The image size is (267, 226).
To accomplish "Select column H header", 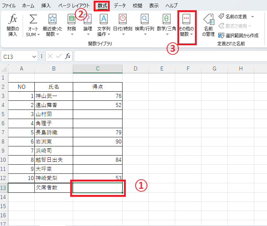I will 241,69.
